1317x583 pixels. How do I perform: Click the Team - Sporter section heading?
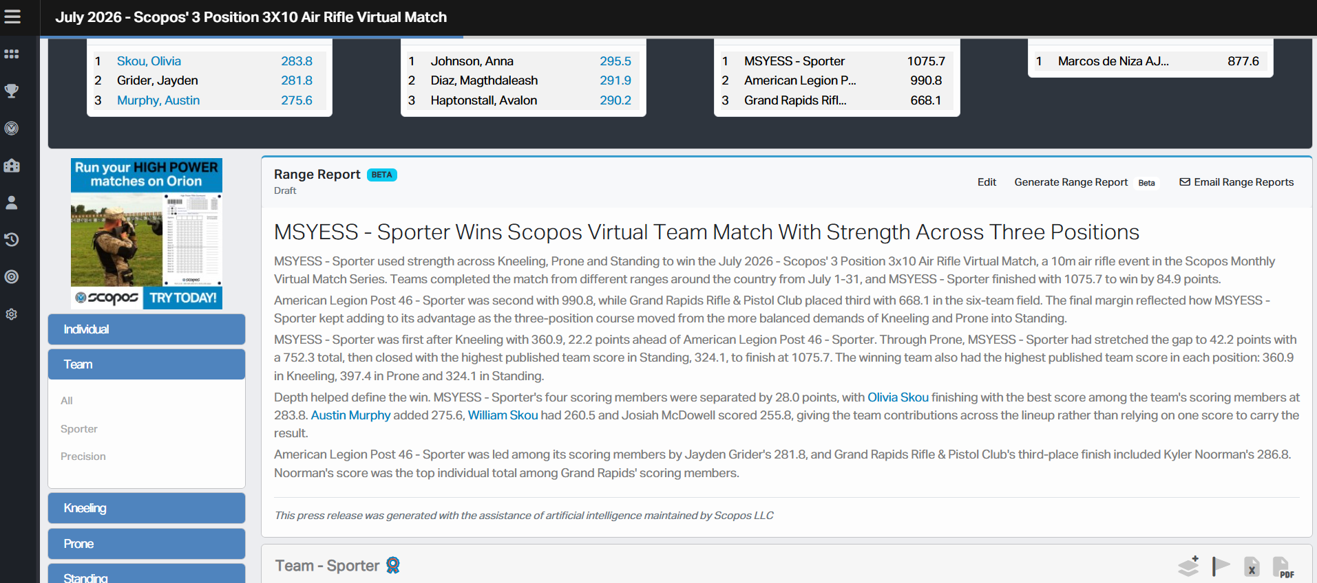pyautogui.click(x=327, y=566)
